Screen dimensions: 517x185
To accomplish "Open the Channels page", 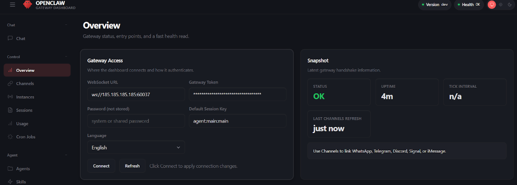I will [25, 83].
